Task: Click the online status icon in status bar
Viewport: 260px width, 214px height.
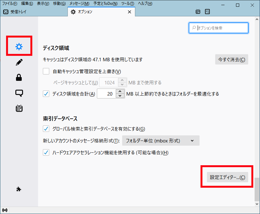Action: pos(5,210)
